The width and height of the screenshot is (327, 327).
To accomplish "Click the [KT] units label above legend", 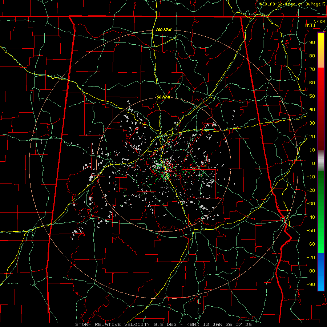I will point(310,25).
